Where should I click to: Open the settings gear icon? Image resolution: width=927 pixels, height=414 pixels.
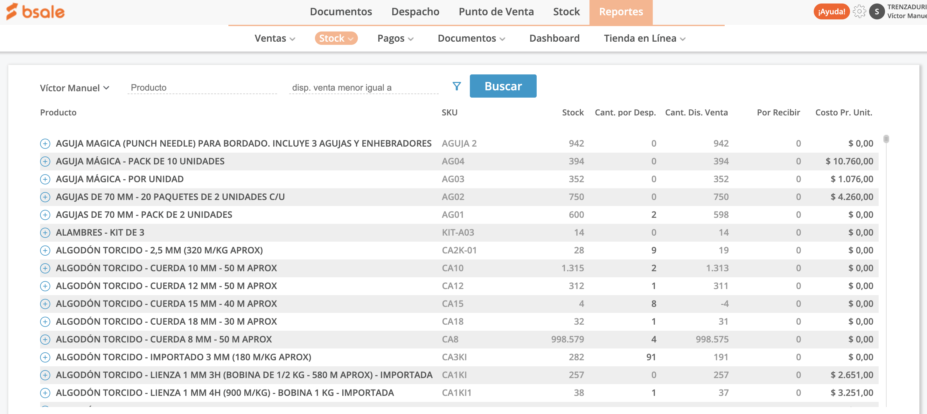pos(859,11)
